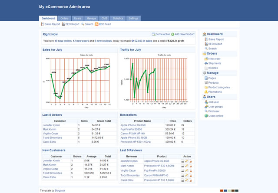Open User groups in the sidebar
The width and height of the screenshot is (278, 193).
click(x=214, y=107)
